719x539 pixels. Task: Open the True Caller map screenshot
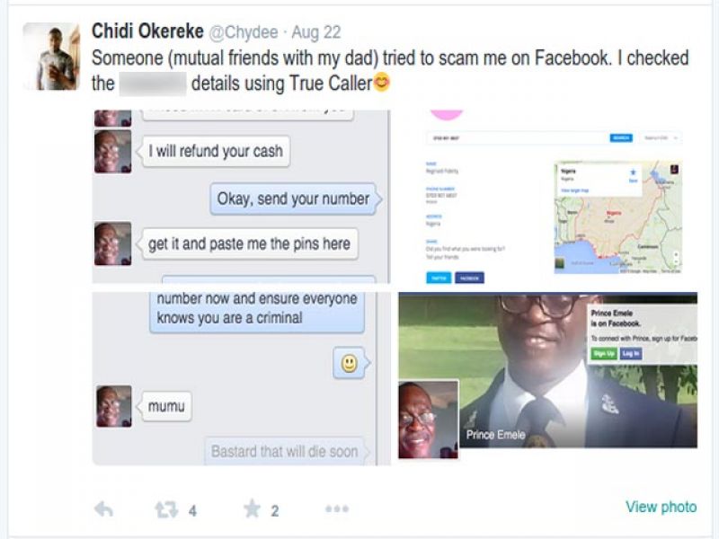pyautogui.click(x=547, y=197)
